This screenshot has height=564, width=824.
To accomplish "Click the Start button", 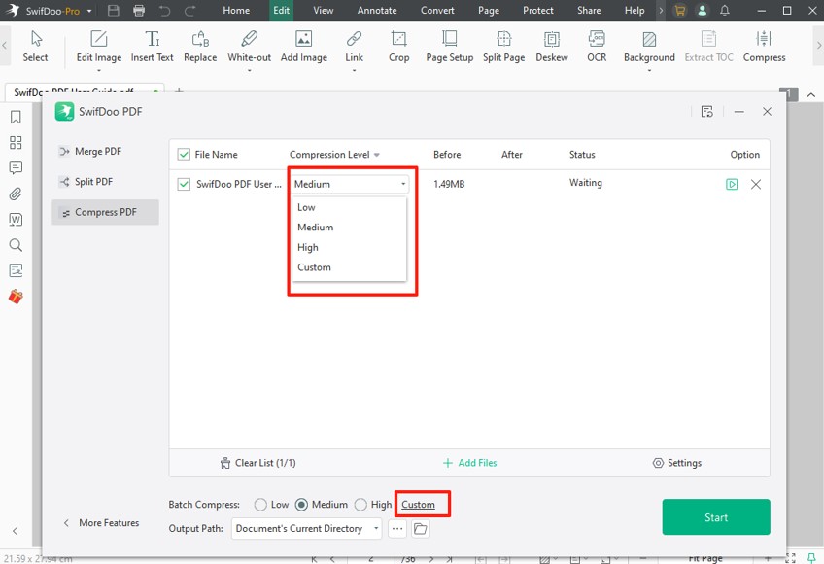I will point(716,517).
